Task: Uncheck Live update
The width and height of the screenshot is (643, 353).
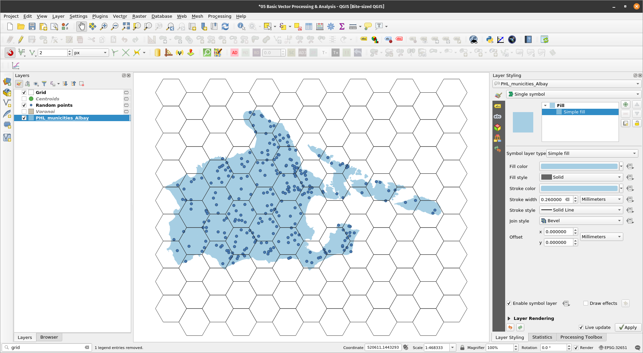Action: click(581, 327)
